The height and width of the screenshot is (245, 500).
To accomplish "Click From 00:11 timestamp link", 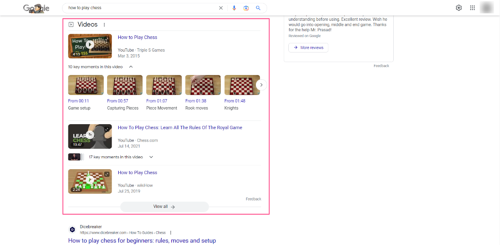I will pos(78,101).
